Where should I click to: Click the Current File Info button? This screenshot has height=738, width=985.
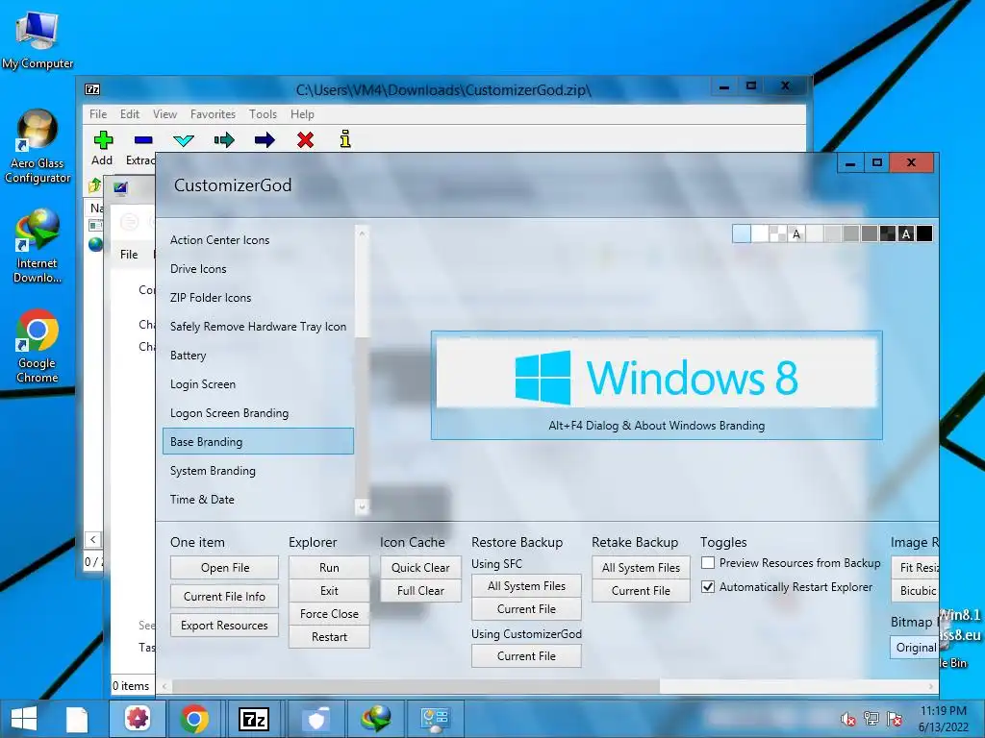click(x=225, y=597)
